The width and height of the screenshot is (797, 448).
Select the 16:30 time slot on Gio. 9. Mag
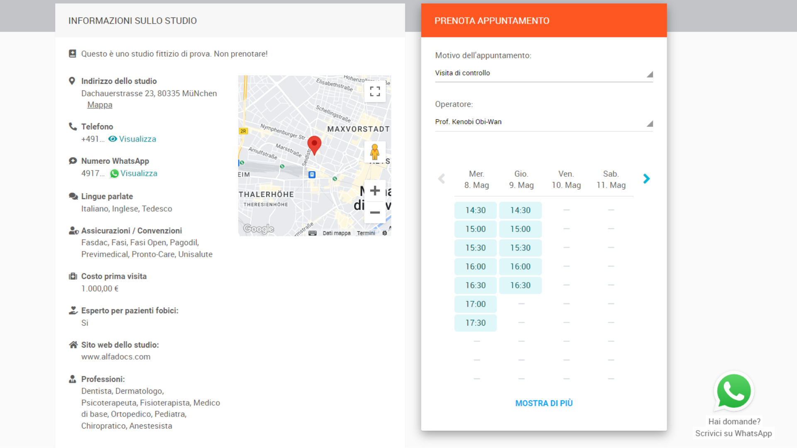pos(519,285)
